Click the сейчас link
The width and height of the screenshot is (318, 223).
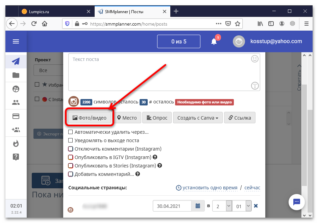click(252, 188)
